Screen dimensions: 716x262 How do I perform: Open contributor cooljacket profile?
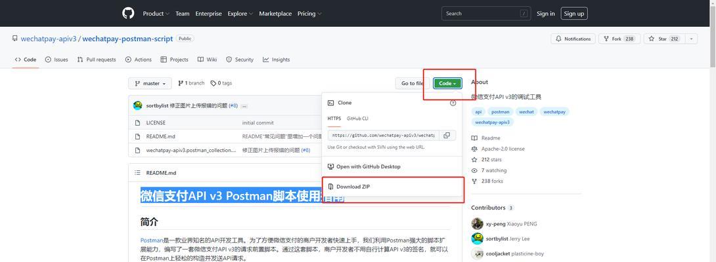(x=499, y=253)
